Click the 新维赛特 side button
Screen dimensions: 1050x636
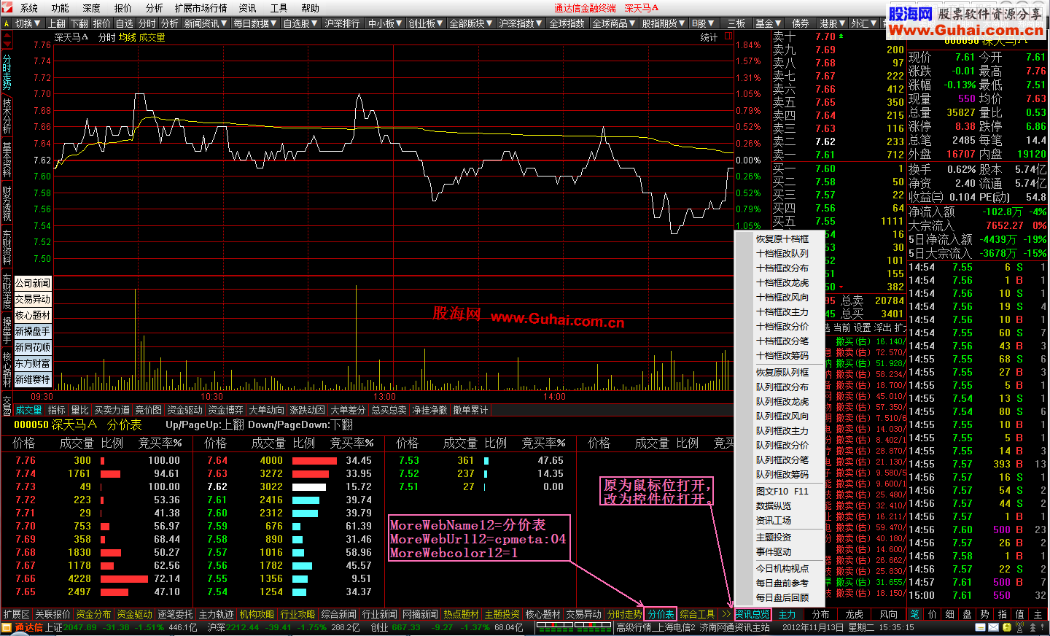(x=33, y=379)
